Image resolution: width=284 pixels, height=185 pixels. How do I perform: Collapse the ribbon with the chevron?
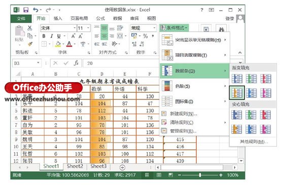240,53
